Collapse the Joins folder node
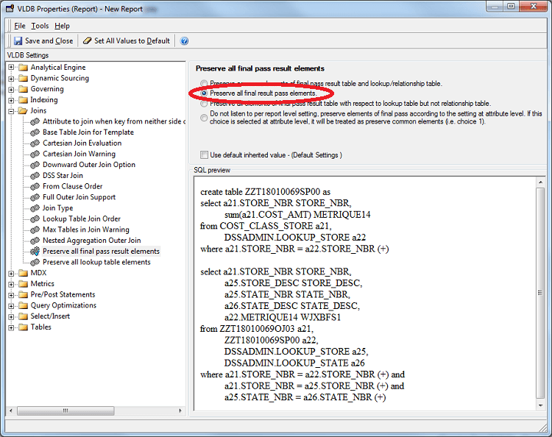 tap(12, 111)
